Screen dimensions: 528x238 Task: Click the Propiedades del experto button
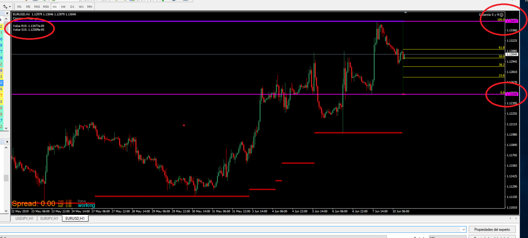click(x=492, y=229)
